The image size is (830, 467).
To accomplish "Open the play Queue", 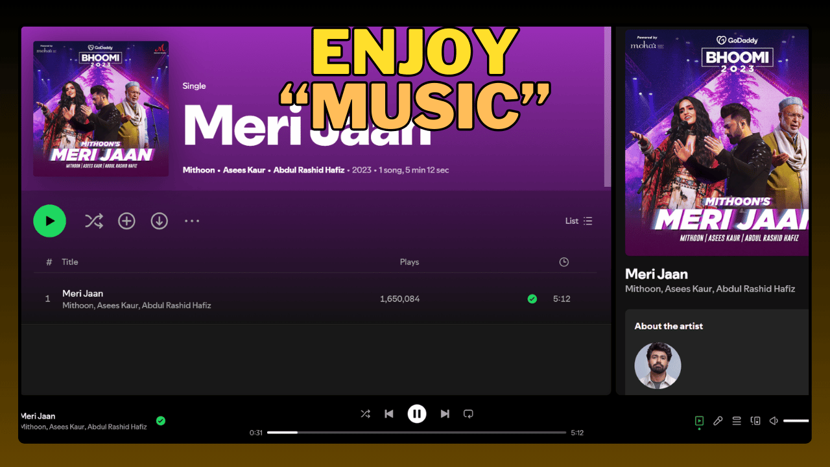I will (737, 421).
